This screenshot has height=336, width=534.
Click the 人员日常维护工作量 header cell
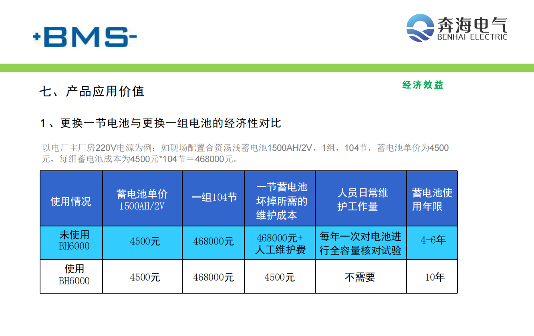pos(361,198)
